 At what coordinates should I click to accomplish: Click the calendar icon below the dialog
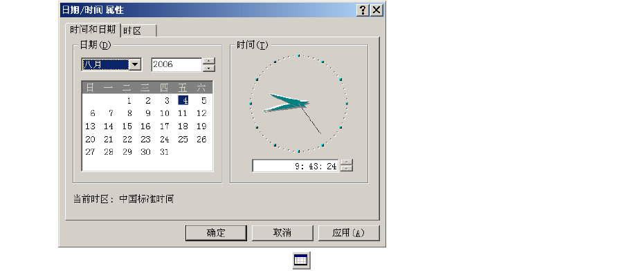(x=302, y=261)
